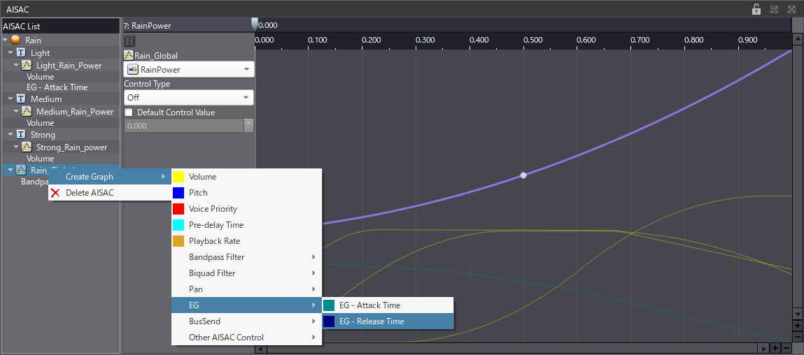Click the Strong_Rain_power AISAC graph icon
Image resolution: width=804 pixels, height=355 pixels.
click(x=27, y=147)
